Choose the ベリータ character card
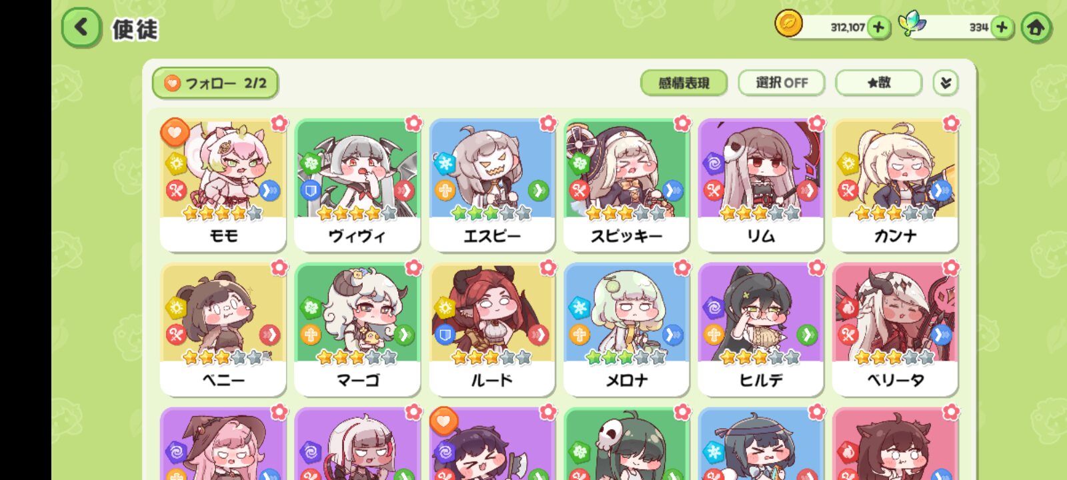The height and width of the screenshot is (480, 1067). coord(895,329)
